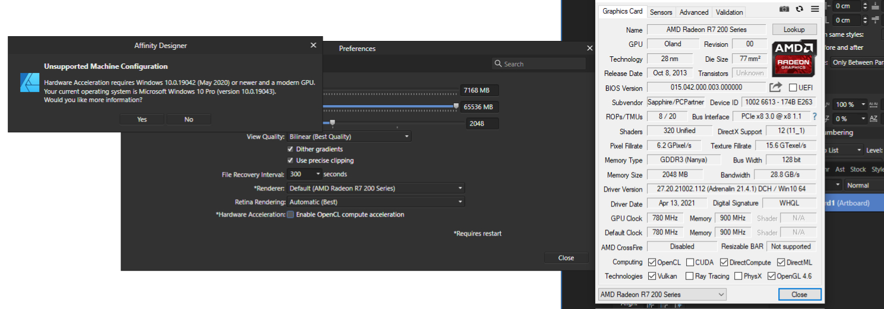The image size is (884, 309).
Task: Click the Resizable BAR value Not supported
Action: click(791, 247)
